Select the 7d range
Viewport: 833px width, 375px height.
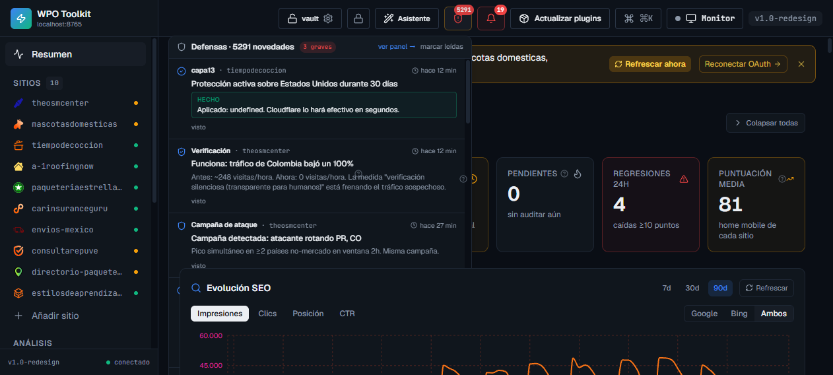tap(667, 288)
